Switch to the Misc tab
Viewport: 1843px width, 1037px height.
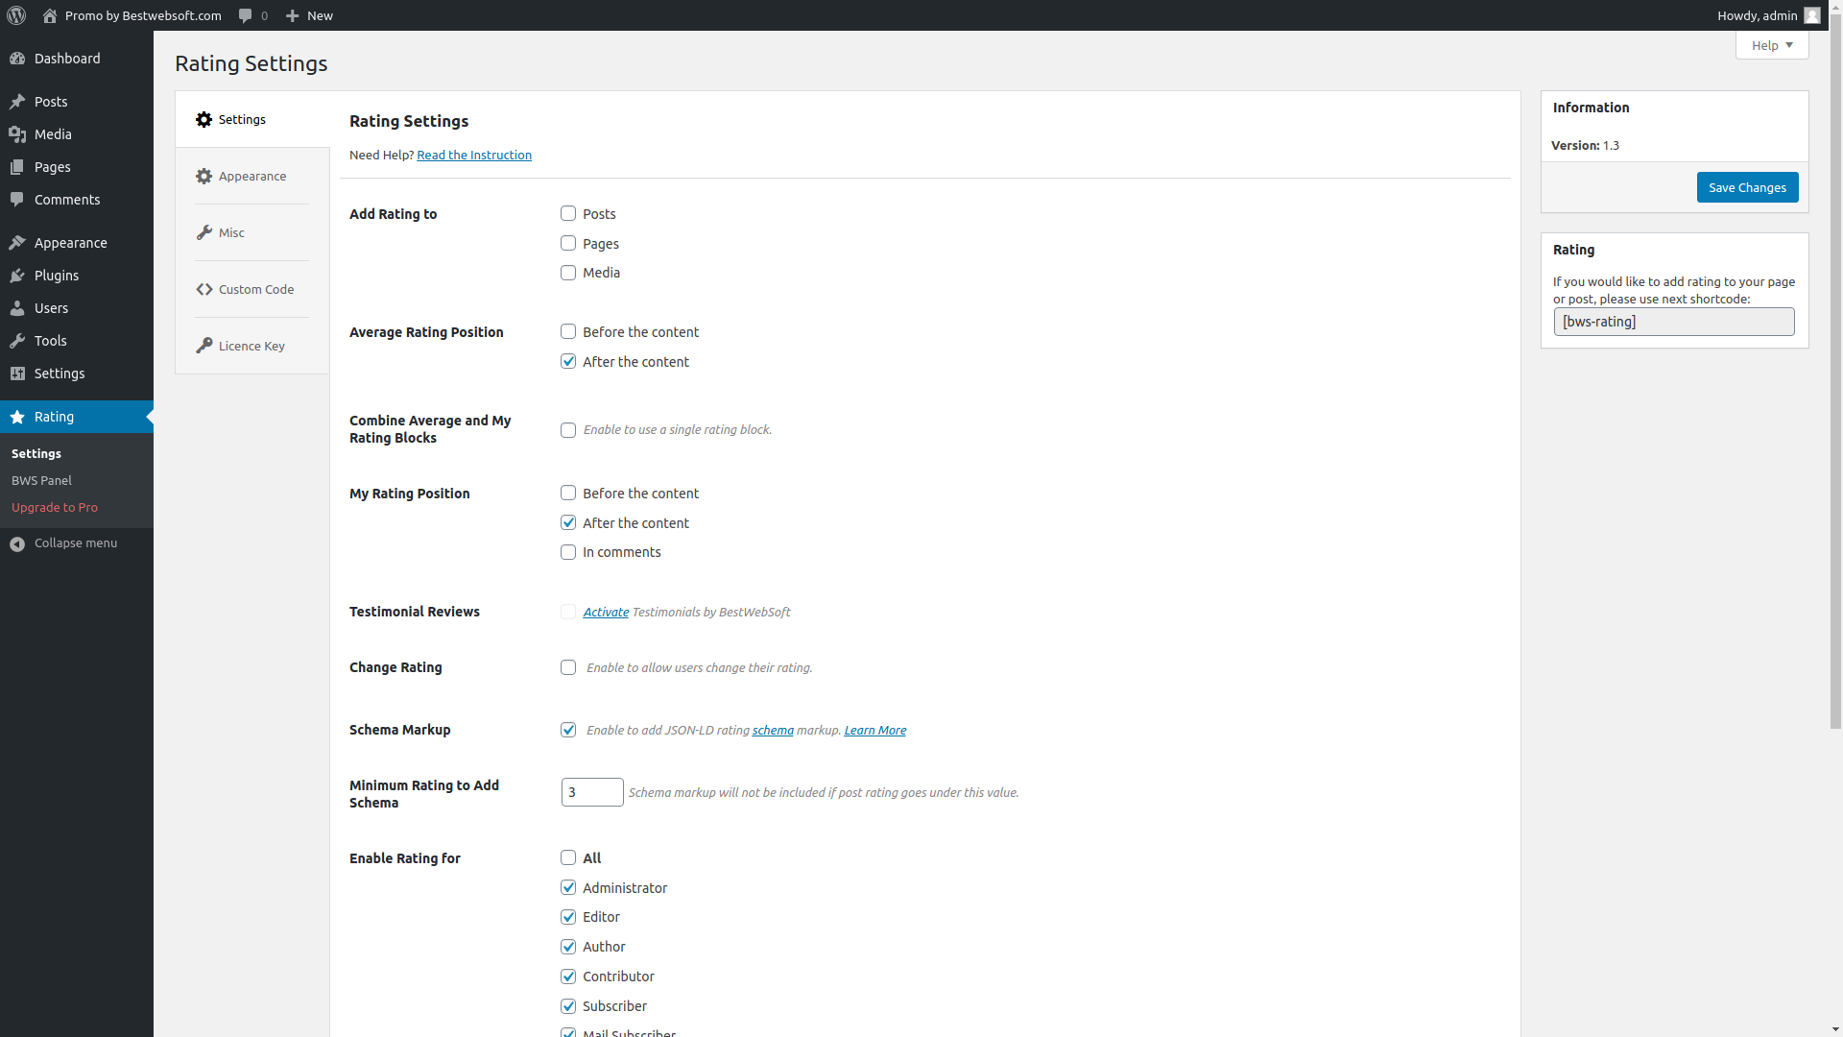tap(251, 232)
